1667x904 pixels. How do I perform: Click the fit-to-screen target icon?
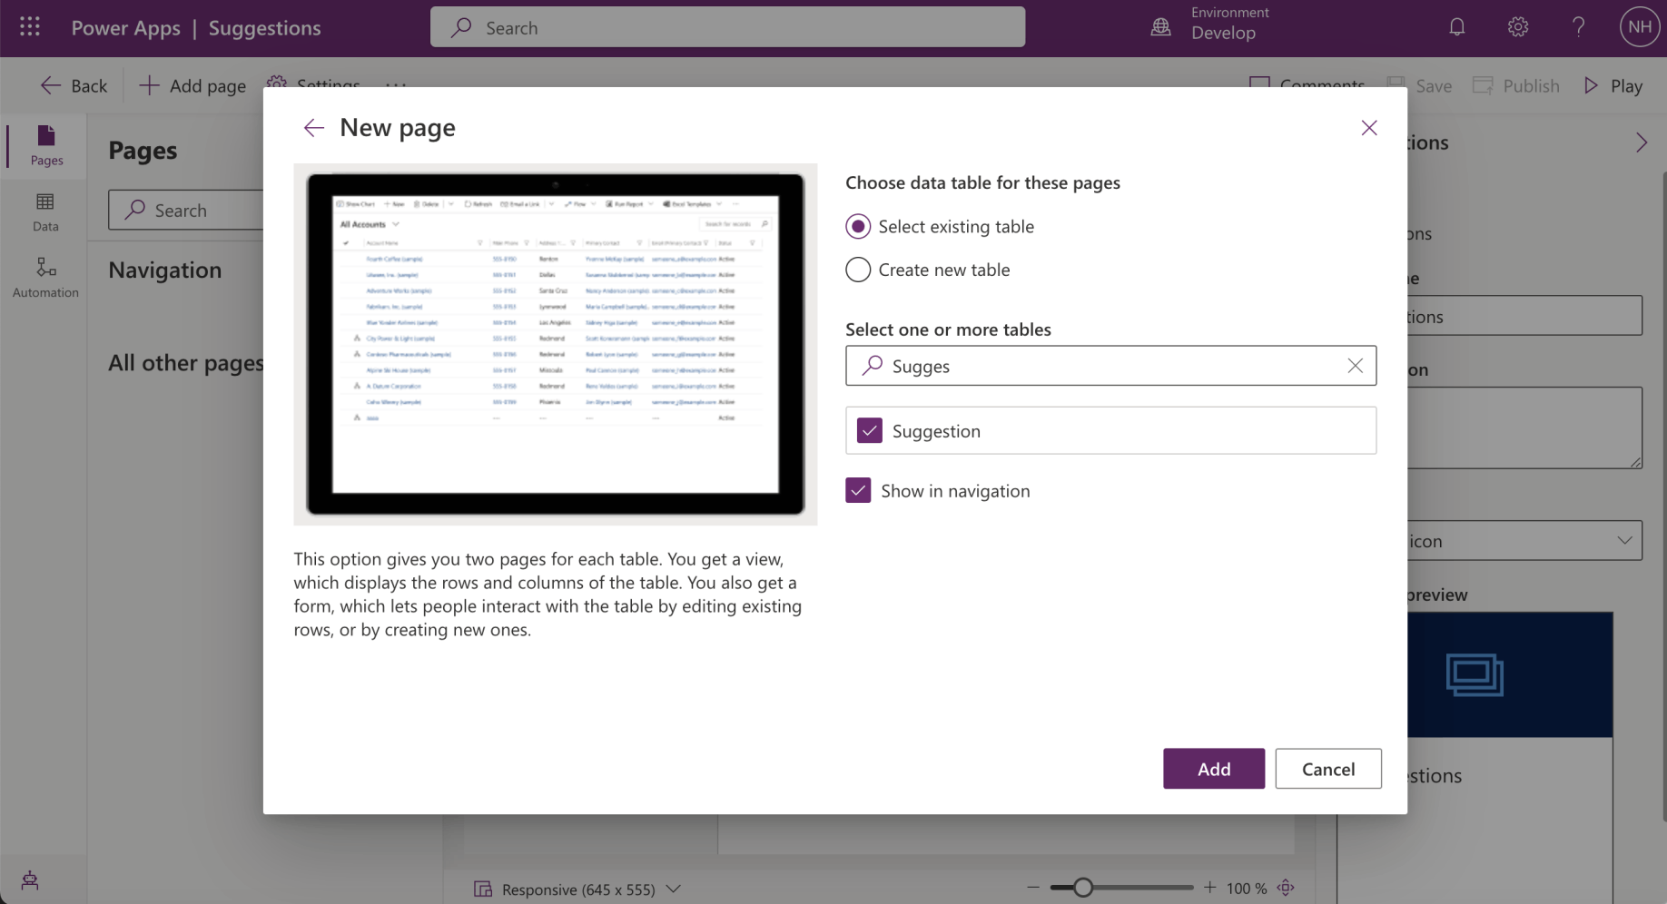[x=1286, y=888]
